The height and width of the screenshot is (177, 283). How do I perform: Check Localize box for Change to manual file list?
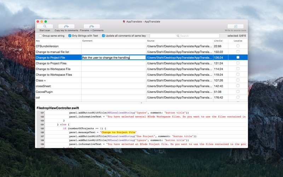pyautogui.click(x=238, y=52)
